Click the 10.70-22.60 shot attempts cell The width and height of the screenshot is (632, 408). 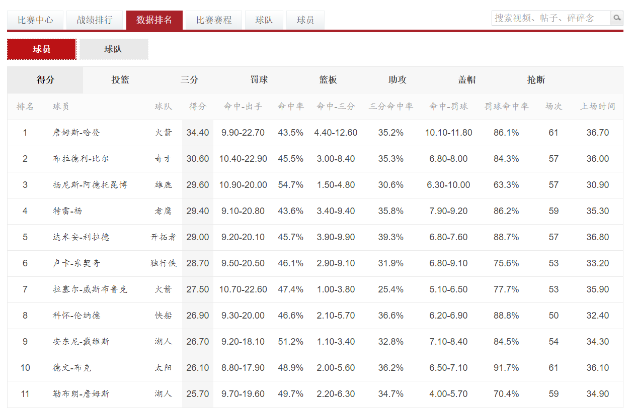click(x=243, y=289)
